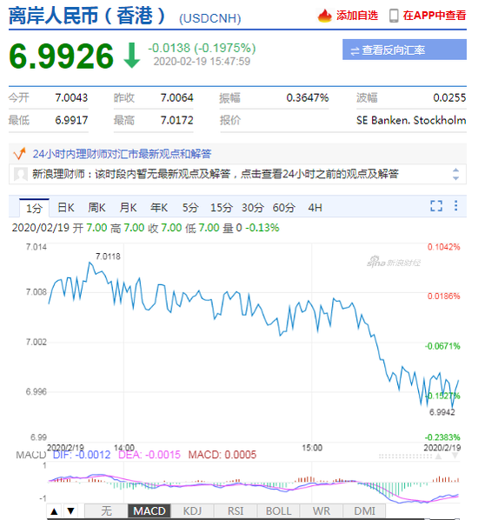Add USDCNH to watchlist via 添加自选

pos(357,16)
